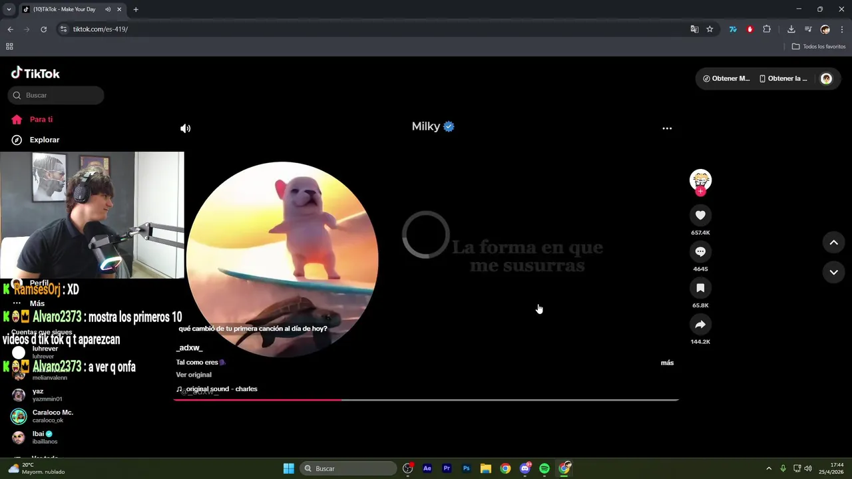The height and width of the screenshot is (479, 852).
Task: Click the blue 7TV extension icon
Action: point(733,29)
